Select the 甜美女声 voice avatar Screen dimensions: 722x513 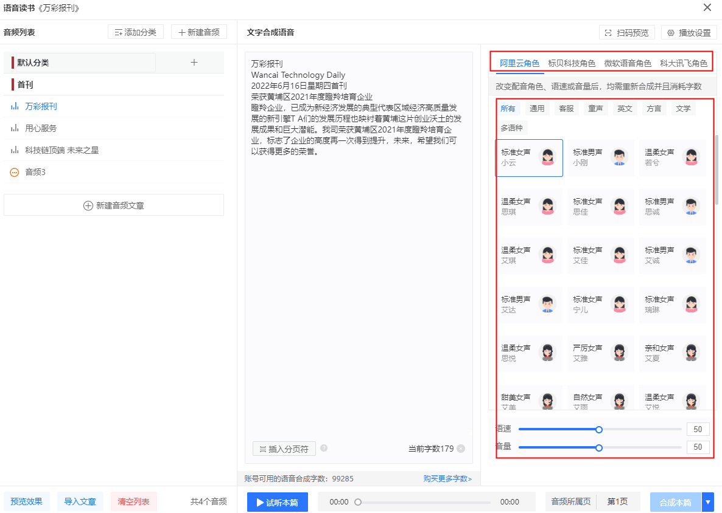tap(547, 401)
